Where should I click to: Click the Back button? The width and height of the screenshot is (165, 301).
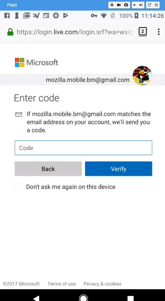48,169
